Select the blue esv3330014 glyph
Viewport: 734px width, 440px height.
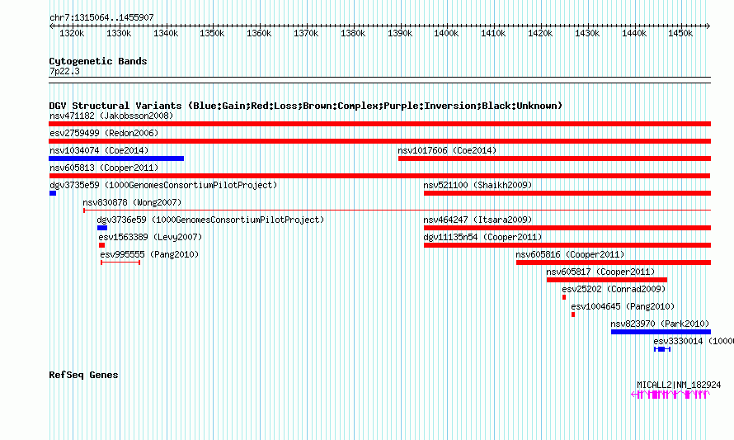(x=662, y=349)
